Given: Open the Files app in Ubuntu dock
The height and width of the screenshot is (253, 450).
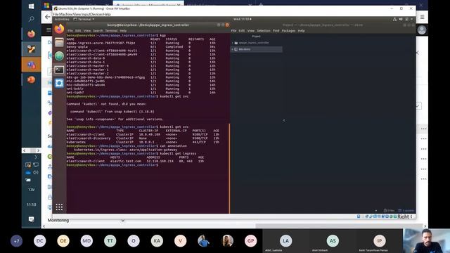Looking at the screenshot, I should click(59, 42).
